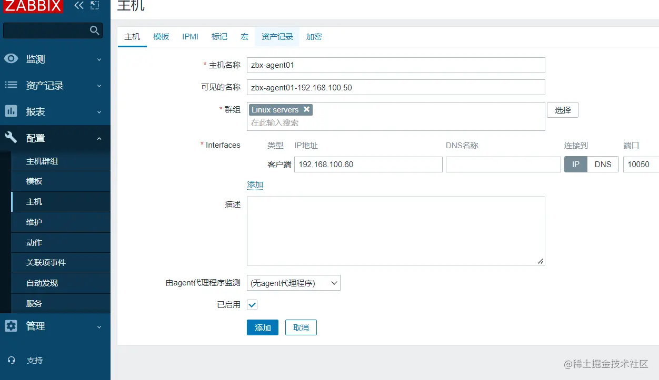
Task: Open 自动发现 in the sidebar
Action: [x=61, y=283]
